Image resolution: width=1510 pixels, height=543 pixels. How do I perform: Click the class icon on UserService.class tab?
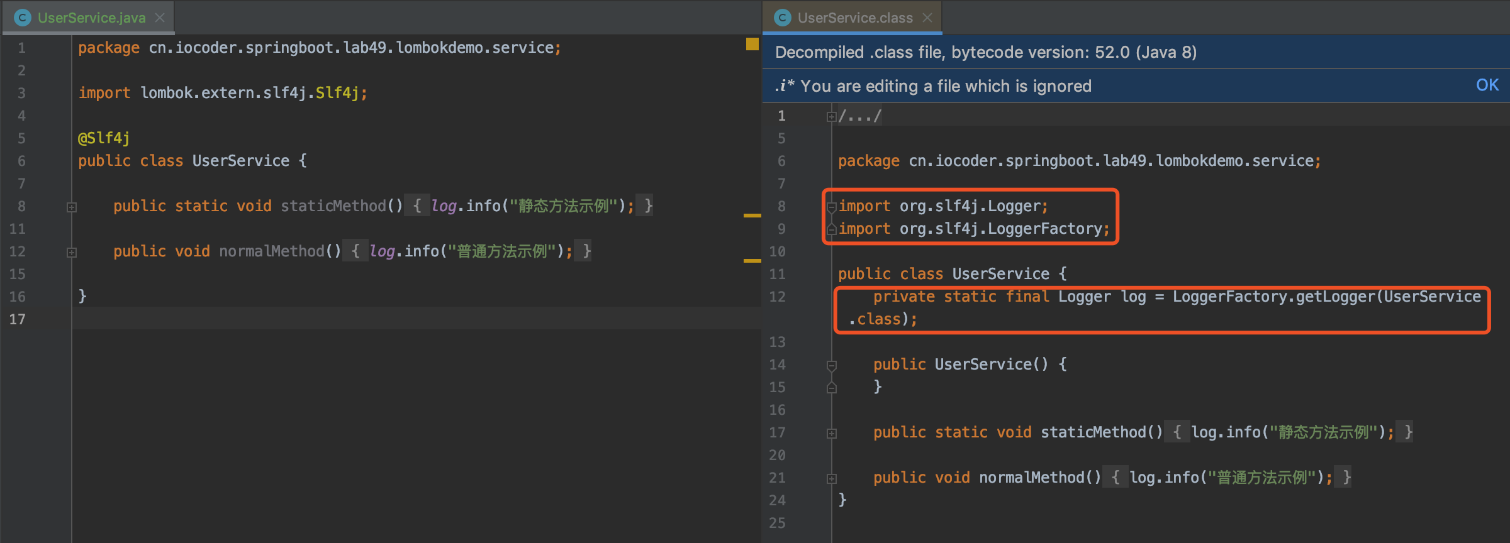783,18
